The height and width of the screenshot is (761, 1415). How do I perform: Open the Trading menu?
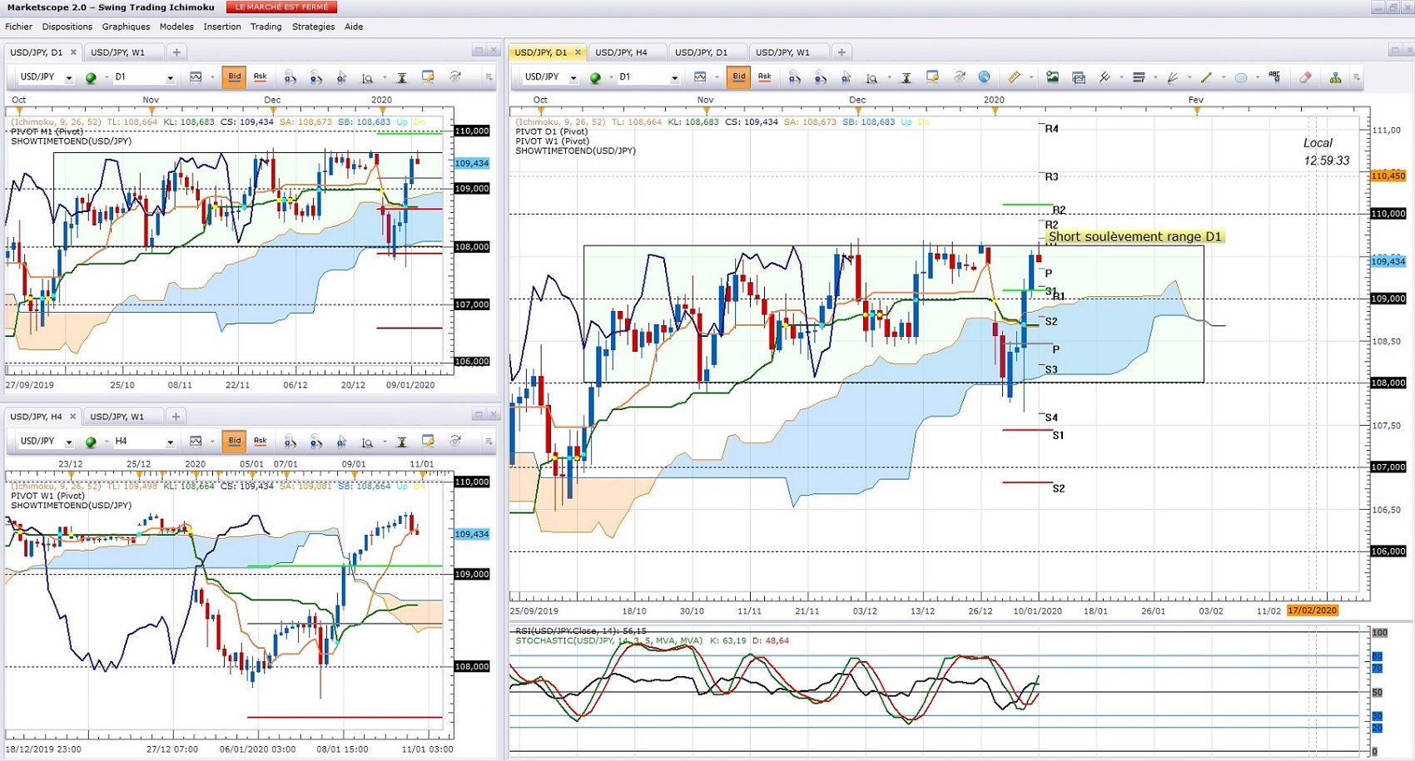(x=266, y=27)
